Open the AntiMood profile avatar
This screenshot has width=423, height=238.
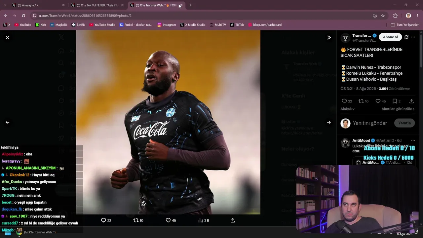tap(345, 142)
